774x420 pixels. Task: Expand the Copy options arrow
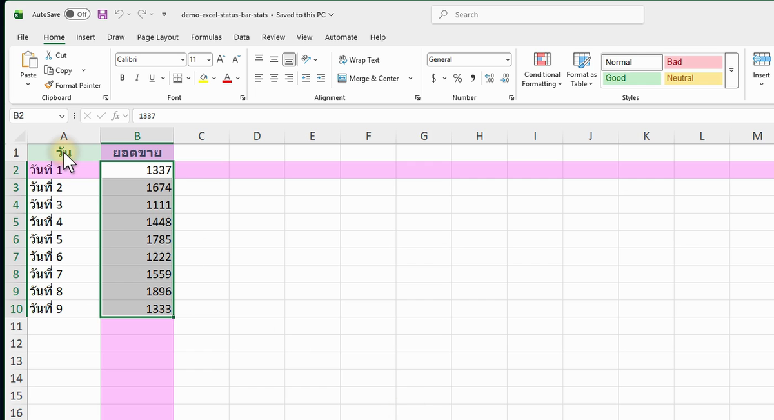[x=83, y=70]
